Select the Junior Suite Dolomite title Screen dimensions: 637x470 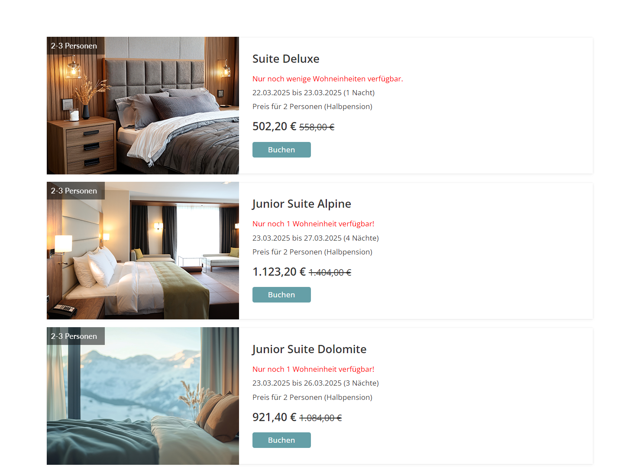(309, 349)
